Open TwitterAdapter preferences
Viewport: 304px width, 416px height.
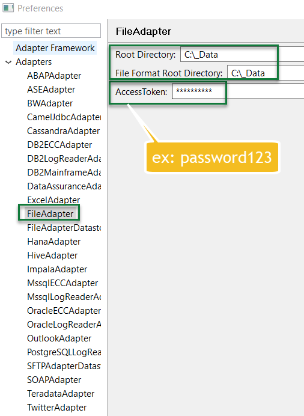tap(56, 407)
